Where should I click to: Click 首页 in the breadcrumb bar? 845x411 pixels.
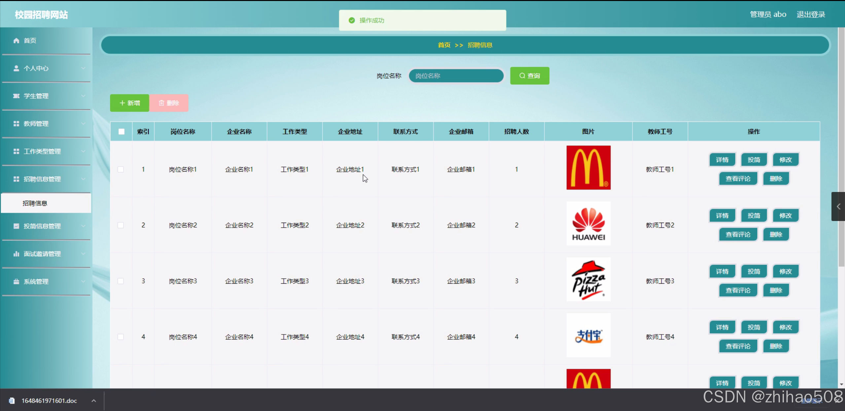444,45
